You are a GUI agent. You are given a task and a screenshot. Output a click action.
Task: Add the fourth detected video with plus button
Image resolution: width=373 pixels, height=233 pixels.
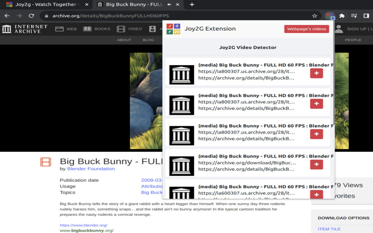(316, 165)
